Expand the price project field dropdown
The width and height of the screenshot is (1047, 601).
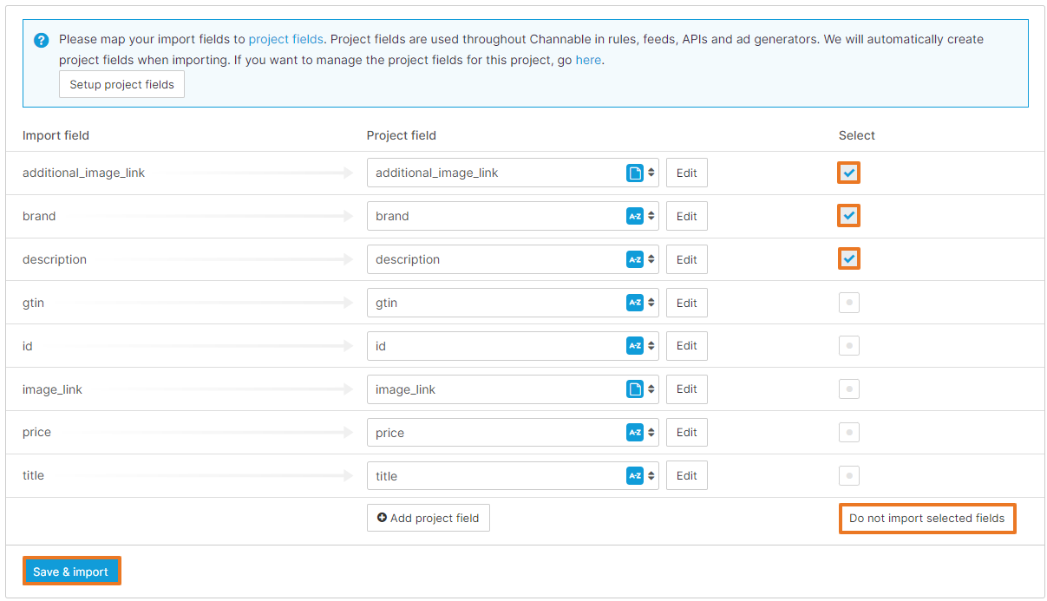click(512, 433)
